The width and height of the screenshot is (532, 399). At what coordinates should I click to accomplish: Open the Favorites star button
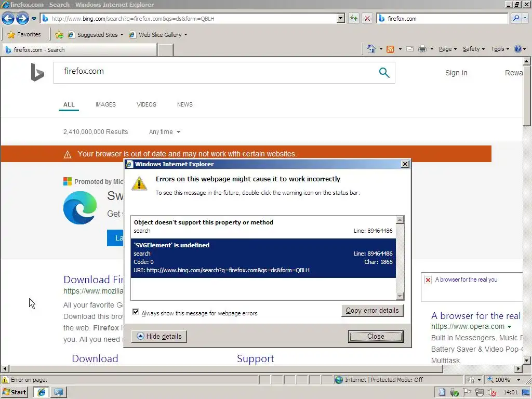pos(24,35)
